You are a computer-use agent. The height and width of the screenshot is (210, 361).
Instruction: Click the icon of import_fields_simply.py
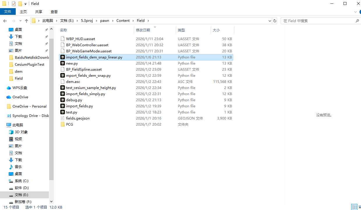[62, 94]
